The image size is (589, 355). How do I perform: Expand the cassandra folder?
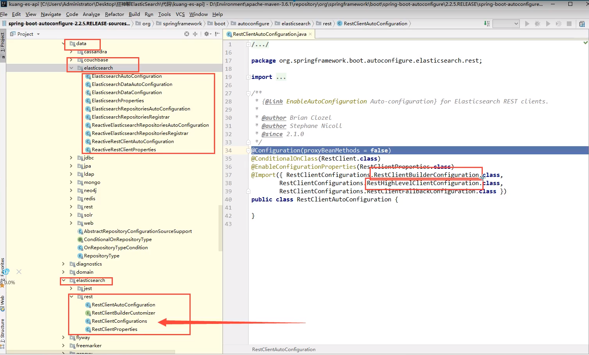tap(71, 52)
